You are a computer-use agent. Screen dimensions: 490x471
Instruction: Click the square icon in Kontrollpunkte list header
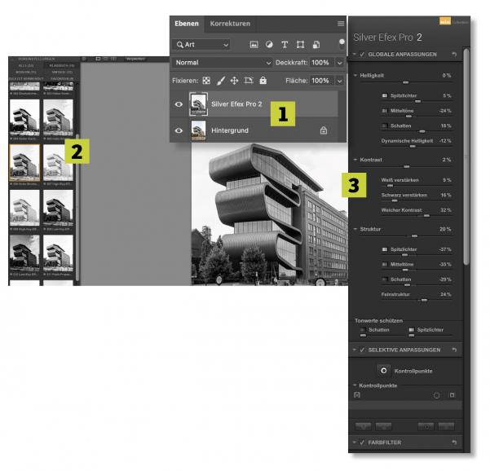click(452, 395)
